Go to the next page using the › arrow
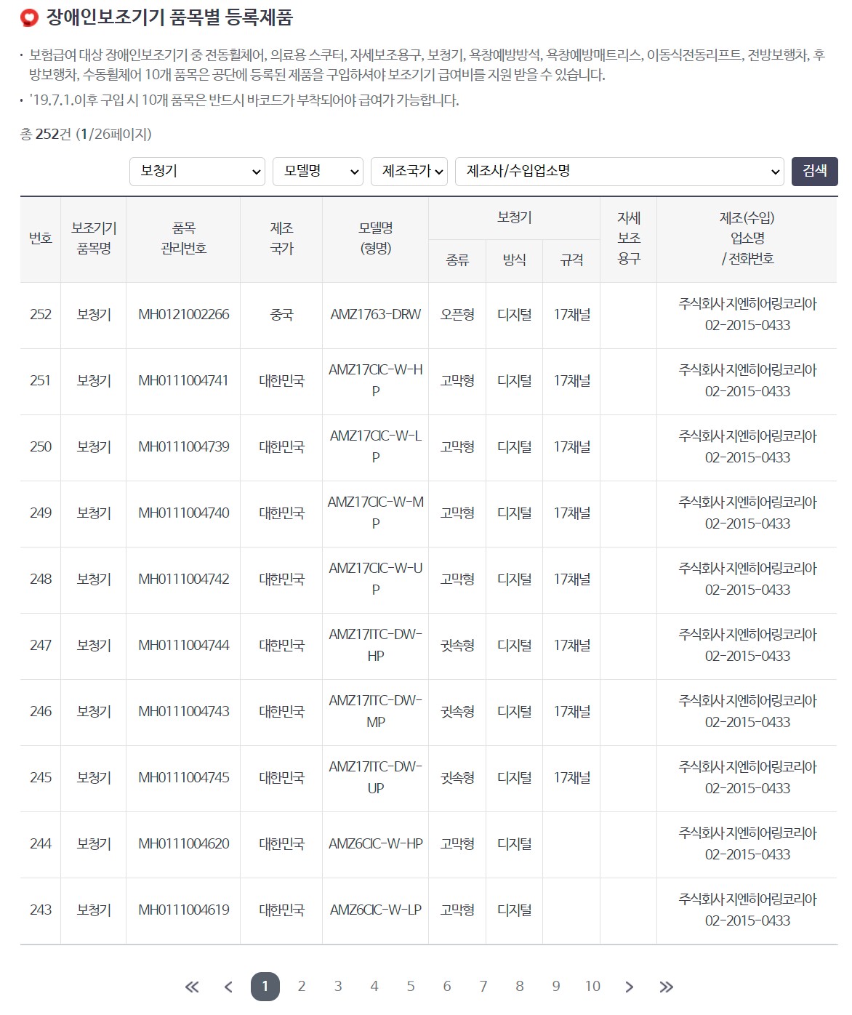 629,985
